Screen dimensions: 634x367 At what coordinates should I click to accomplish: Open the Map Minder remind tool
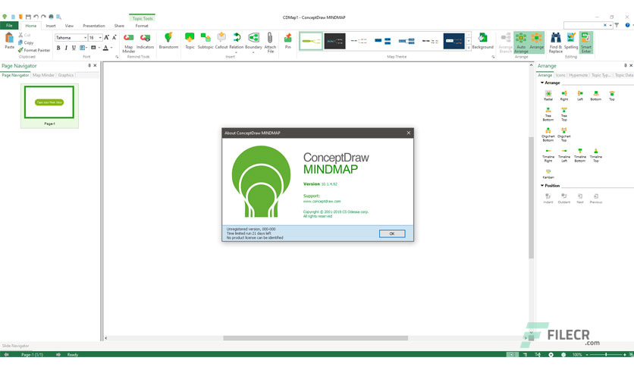(x=129, y=43)
